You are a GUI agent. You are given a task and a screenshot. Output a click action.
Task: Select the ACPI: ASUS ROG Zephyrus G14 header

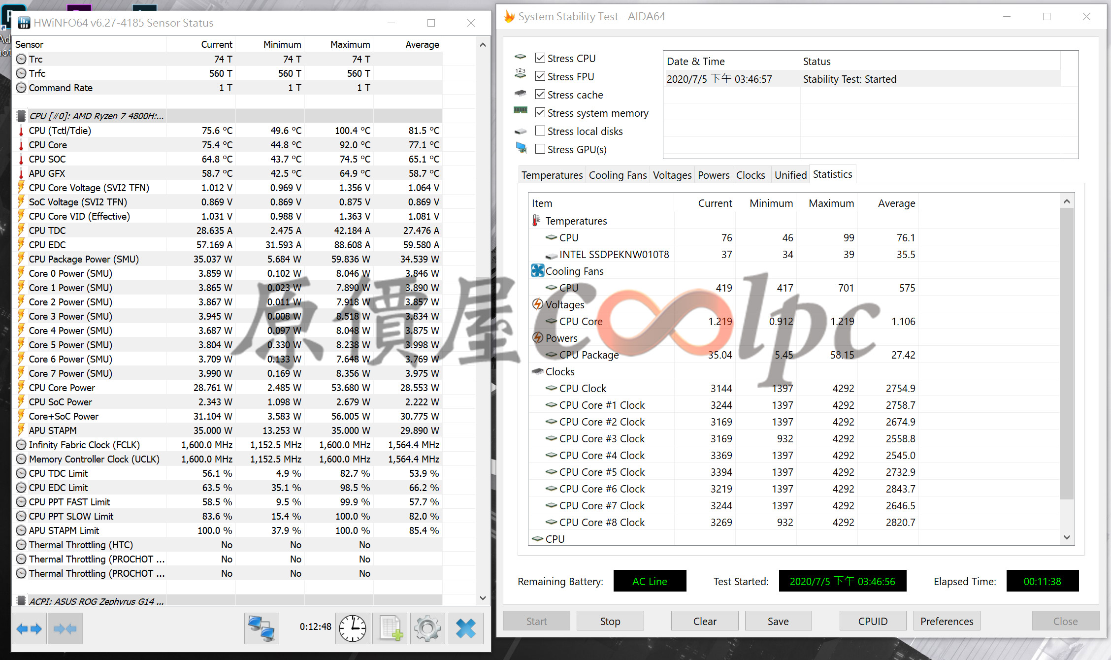[x=228, y=601]
